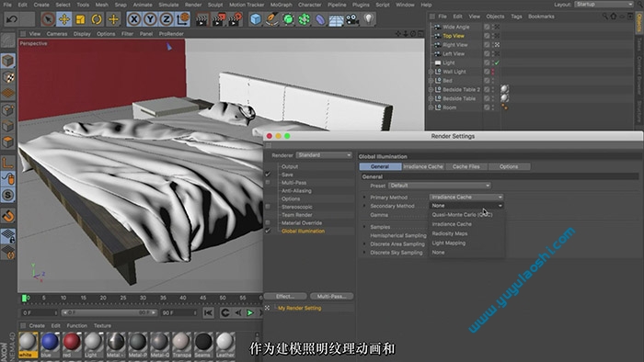This screenshot has height=362, width=644.
Task: Switch to Polygons mode icon
Action: point(7,142)
